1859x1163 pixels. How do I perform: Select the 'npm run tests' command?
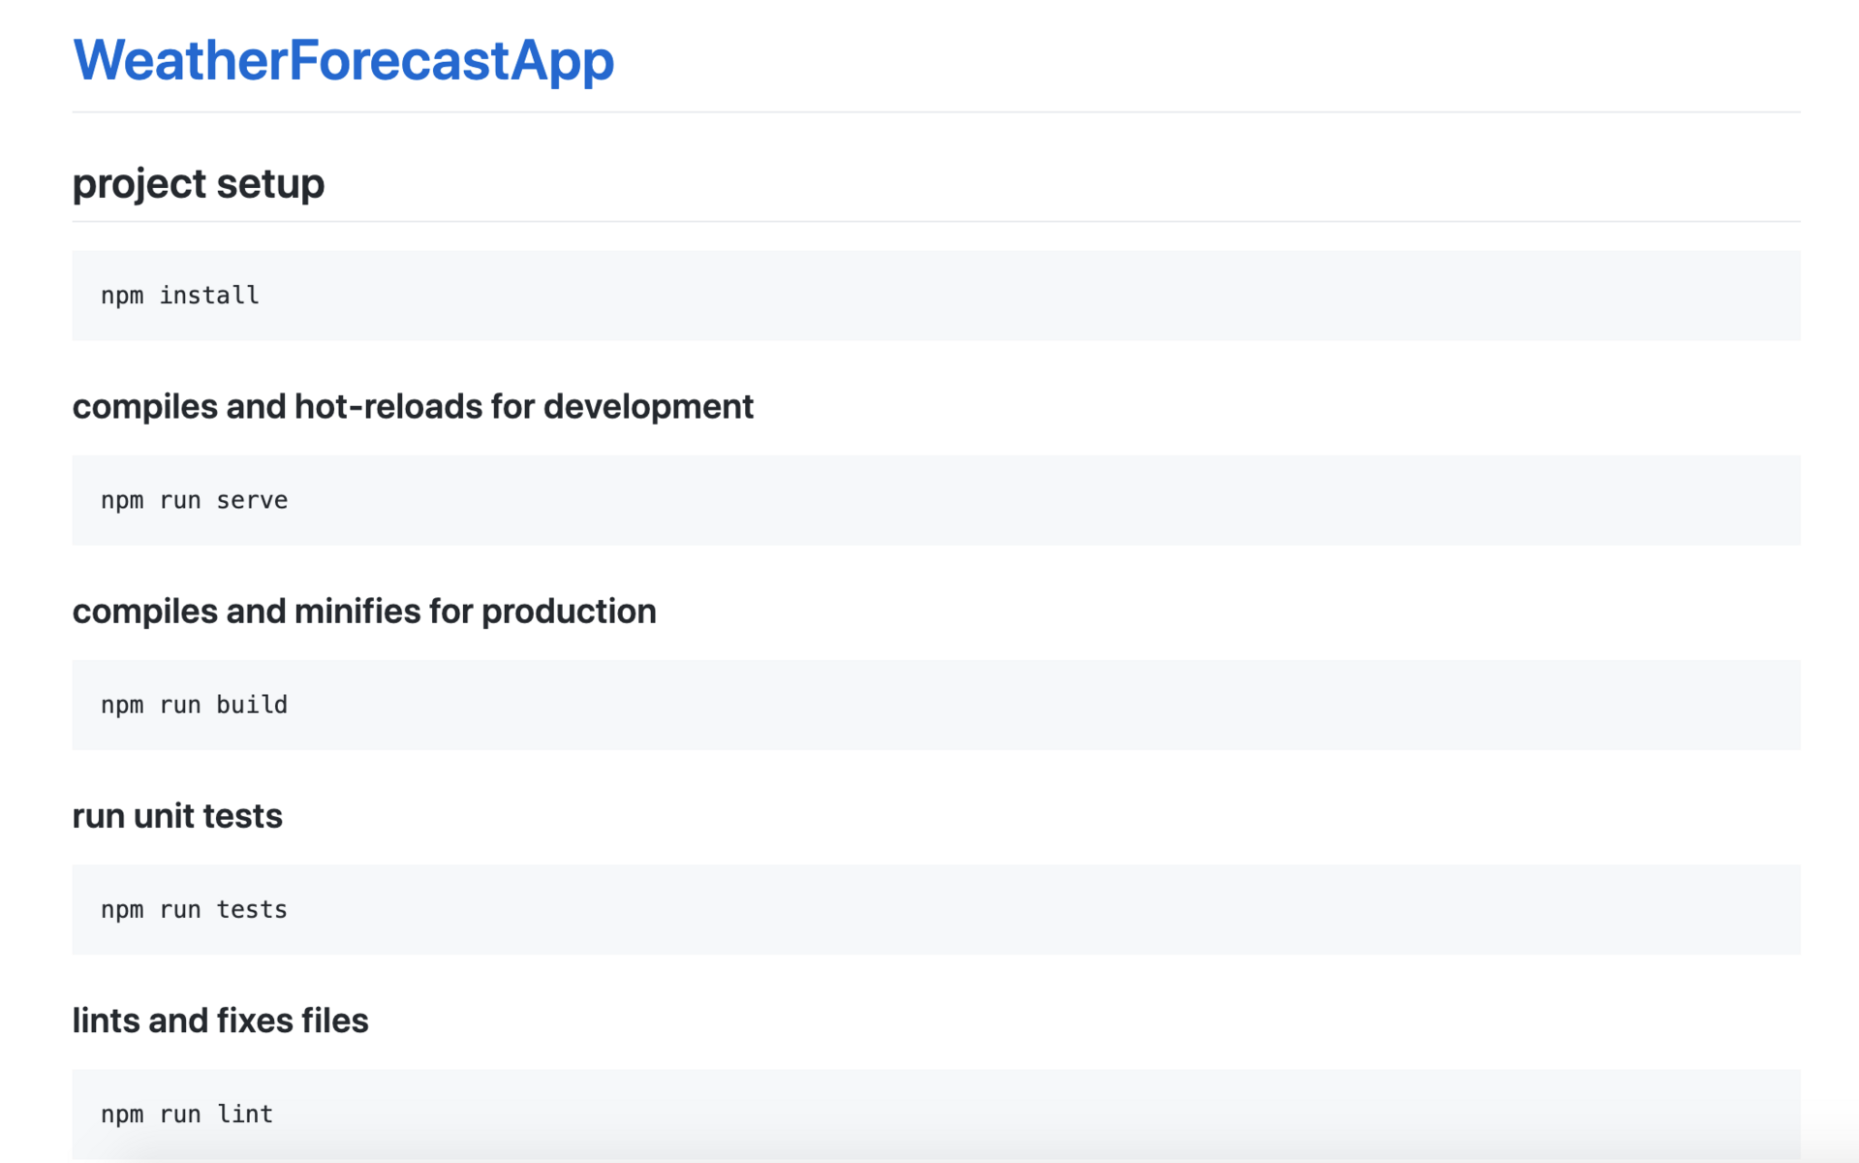195,909
